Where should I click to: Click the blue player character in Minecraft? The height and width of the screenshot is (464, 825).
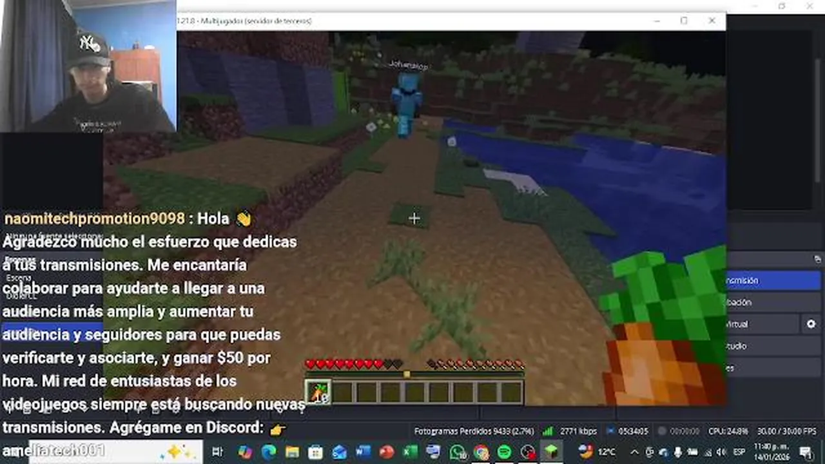pyautogui.click(x=407, y=103)
